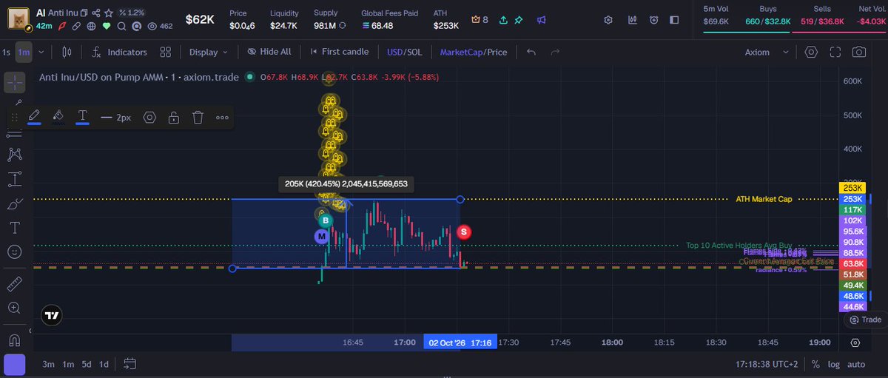
Task: Select the 5d date range
Action: pos(87,364)
